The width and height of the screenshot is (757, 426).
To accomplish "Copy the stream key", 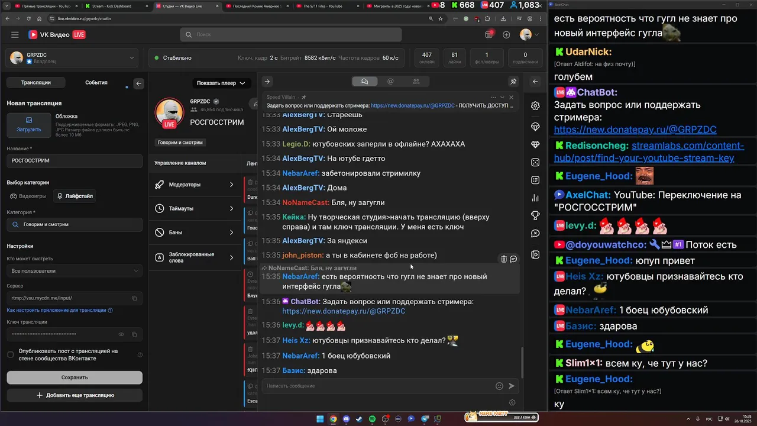I will pyautogui.click(x=134, y=334).
